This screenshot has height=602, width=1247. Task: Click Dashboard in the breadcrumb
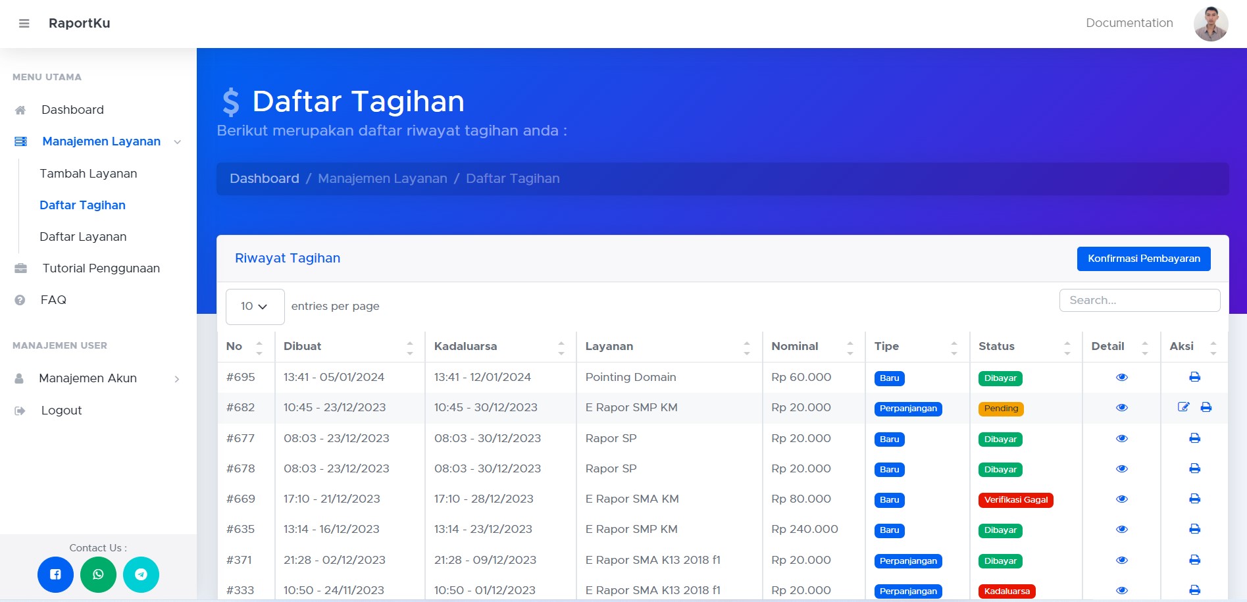(x=265, y=179)
